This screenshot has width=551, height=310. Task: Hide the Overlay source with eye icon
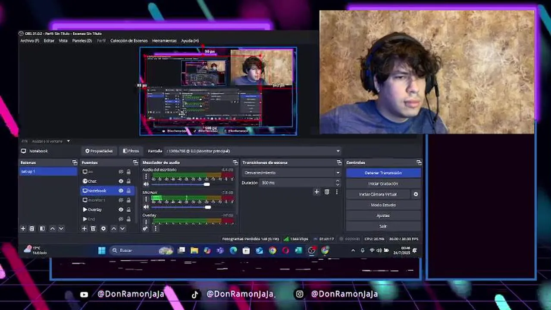121,210
